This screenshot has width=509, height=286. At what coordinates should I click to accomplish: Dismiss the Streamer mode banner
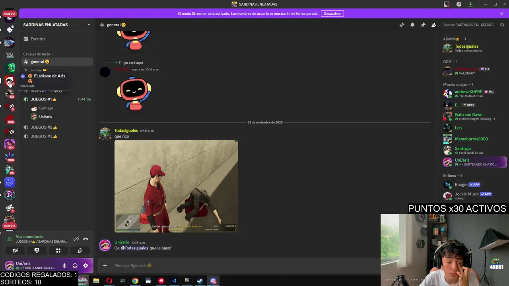502,14
